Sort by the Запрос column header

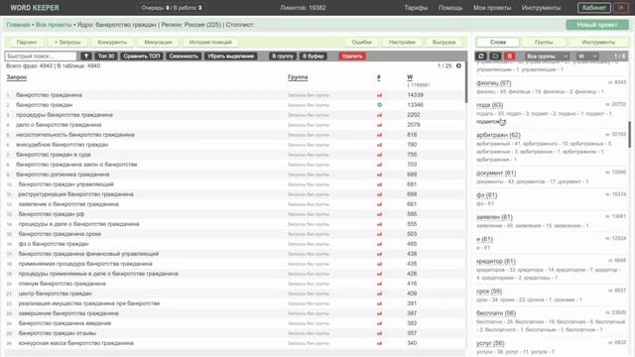click(17, 77)
